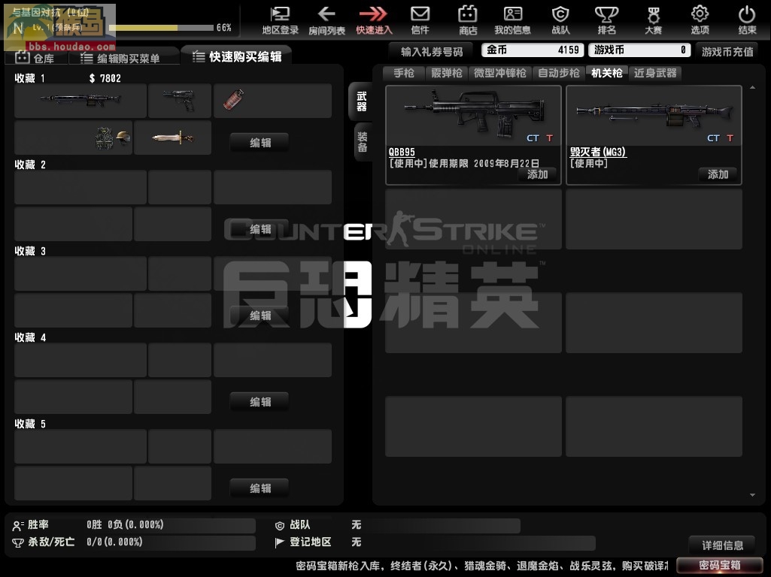771x577 pixels.
Task: Select the 机关枪 machine gun tab
Action: point(607,73)
